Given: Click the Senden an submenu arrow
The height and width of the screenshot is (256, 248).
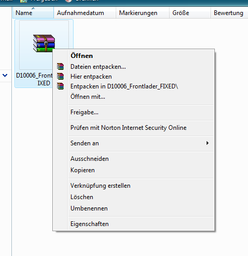Looking at the screenshot, I should coord(208,143).
